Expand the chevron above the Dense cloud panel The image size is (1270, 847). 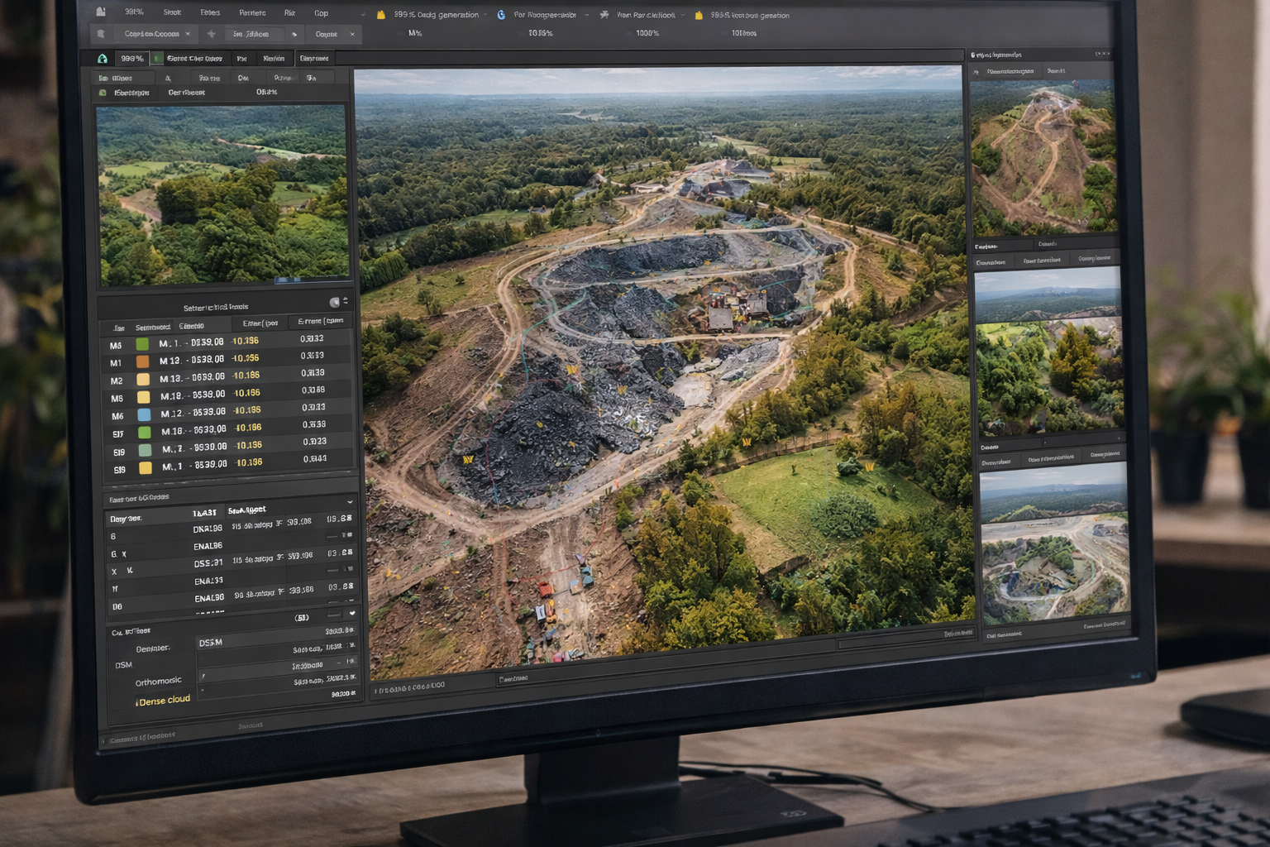click(352, 613)
